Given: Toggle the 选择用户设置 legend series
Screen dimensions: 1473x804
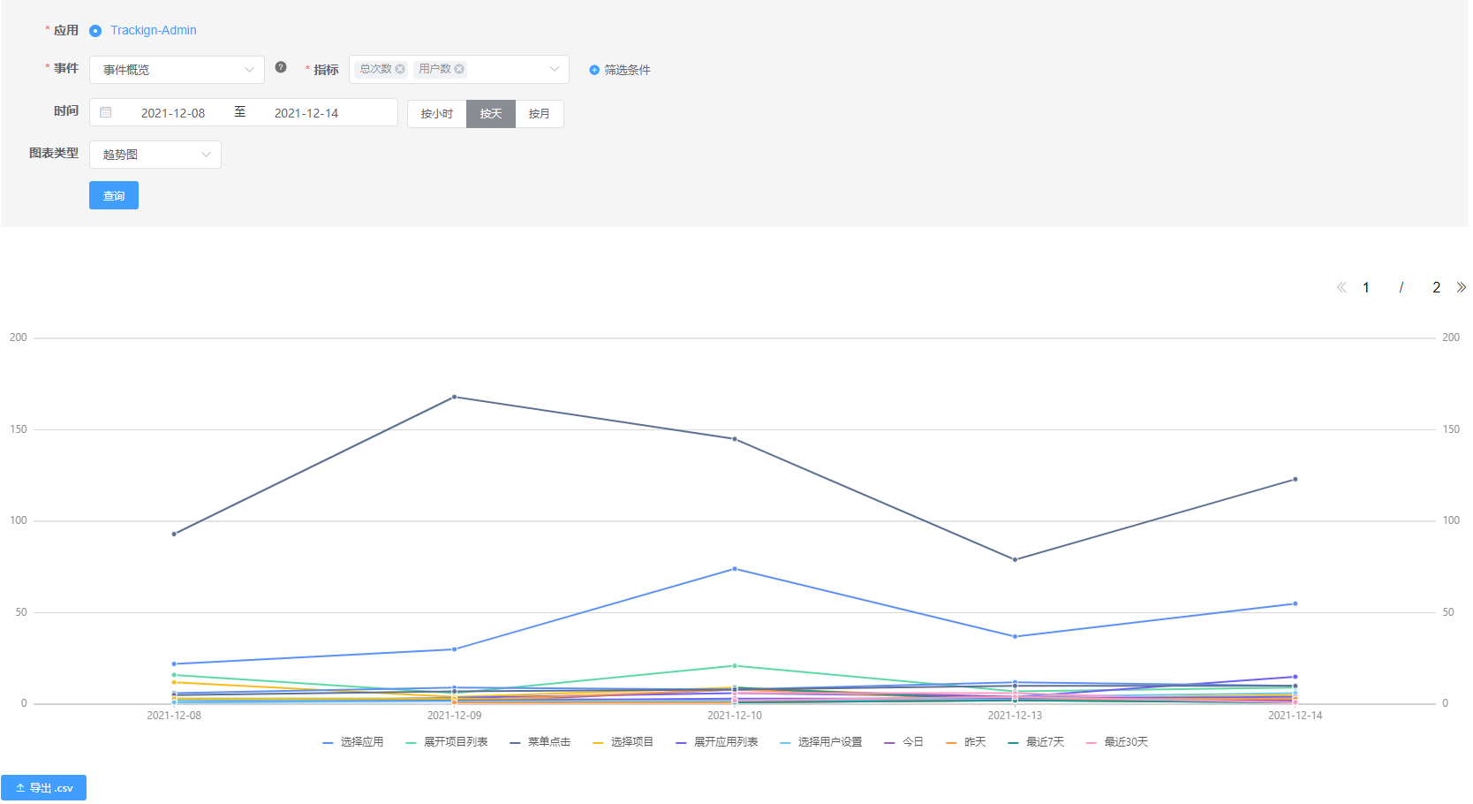Looking at the screenshot, I should pos(821,742).
